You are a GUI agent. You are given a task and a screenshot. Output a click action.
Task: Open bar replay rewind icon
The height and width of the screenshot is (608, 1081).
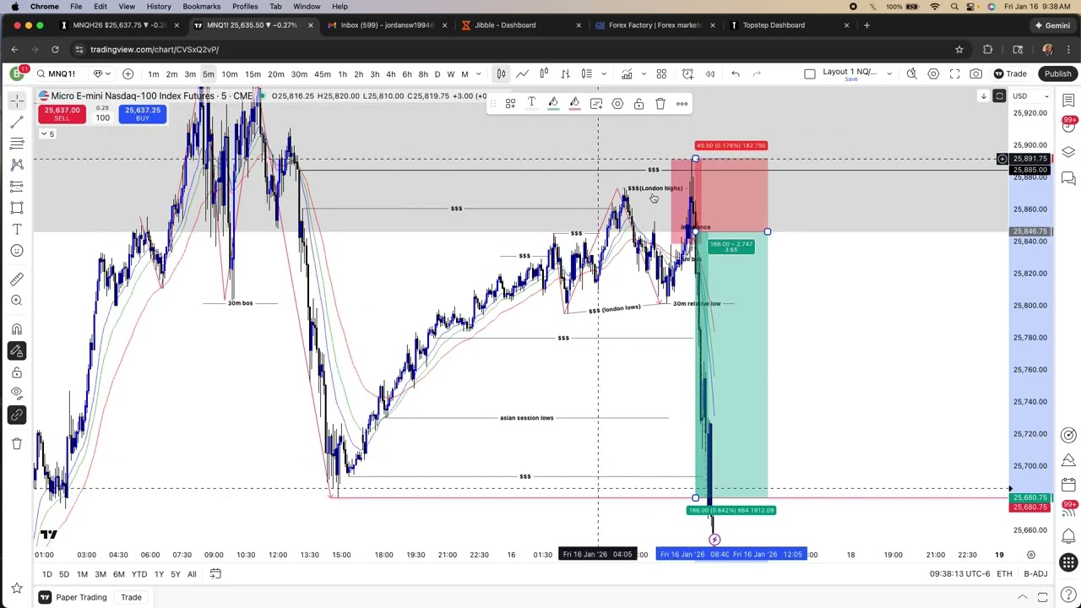click(709, 74)
